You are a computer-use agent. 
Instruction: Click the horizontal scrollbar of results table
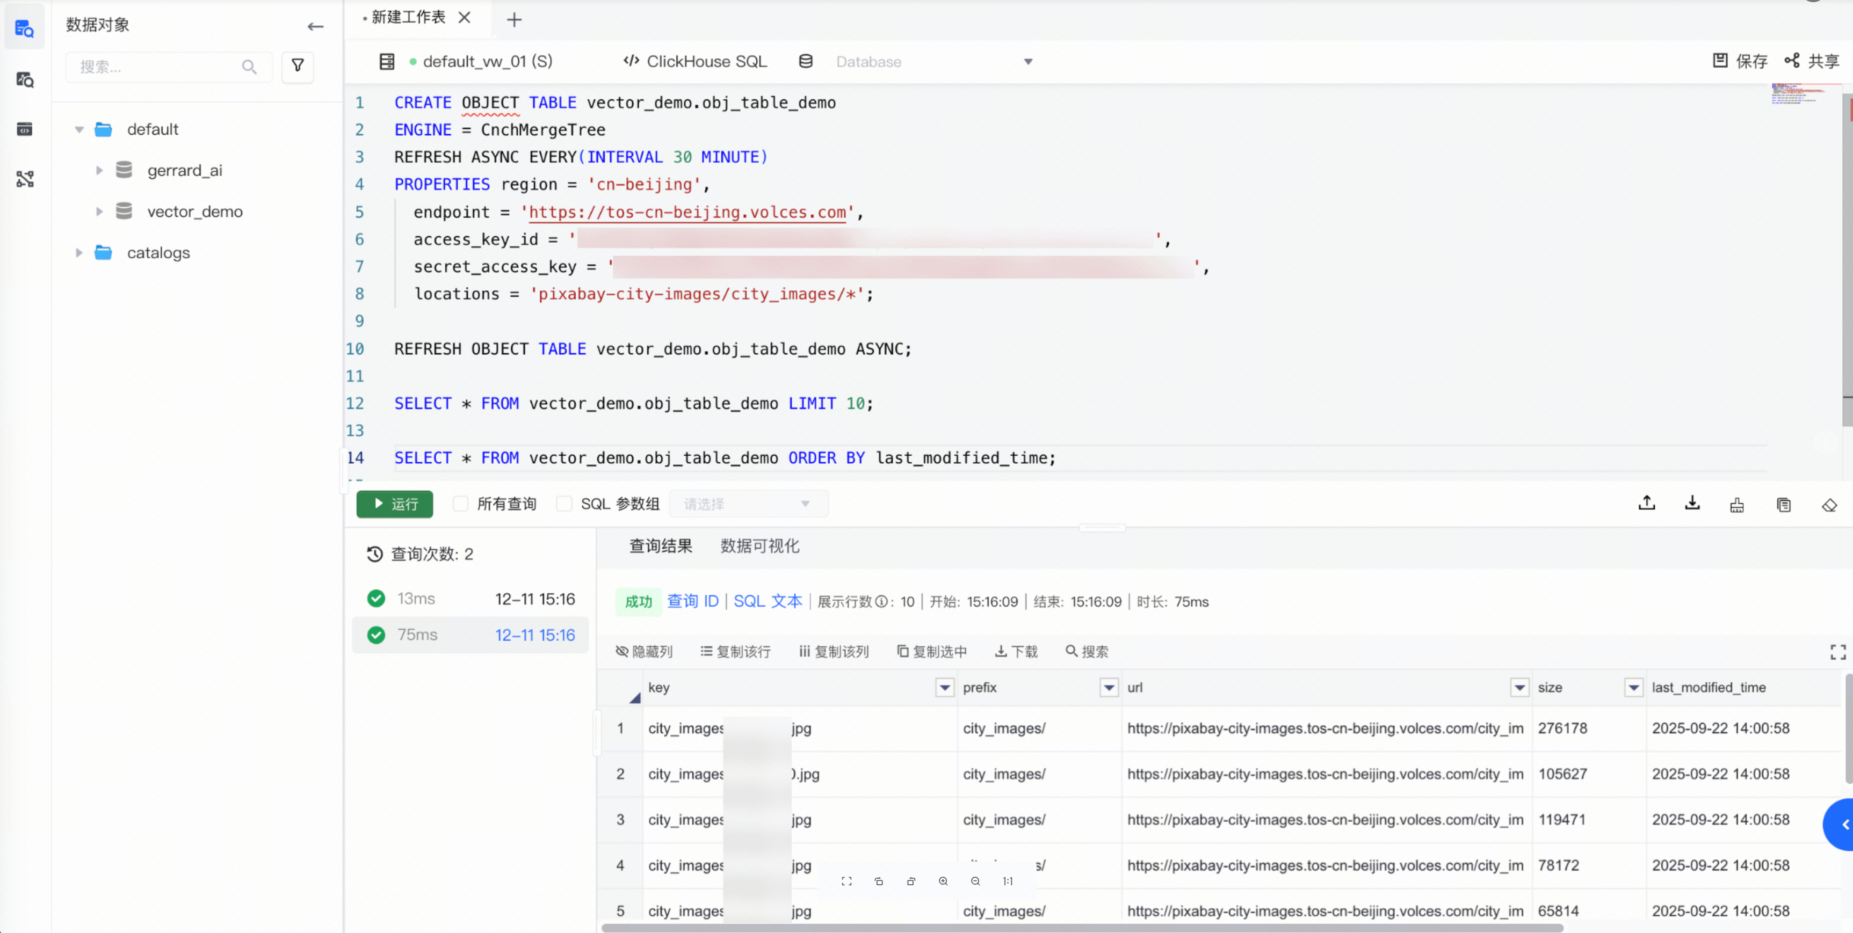point(1082,928)
